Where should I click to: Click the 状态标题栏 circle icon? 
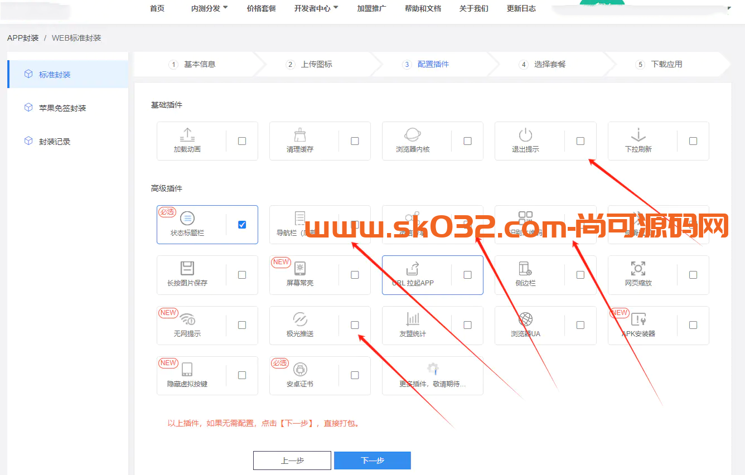click(187, 219)
